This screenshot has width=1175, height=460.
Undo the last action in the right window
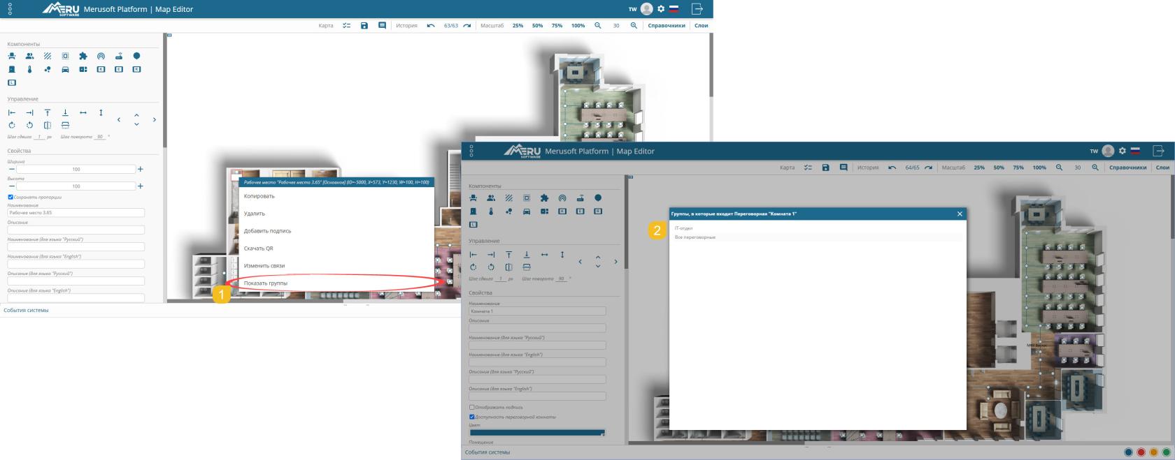(892, 168)
